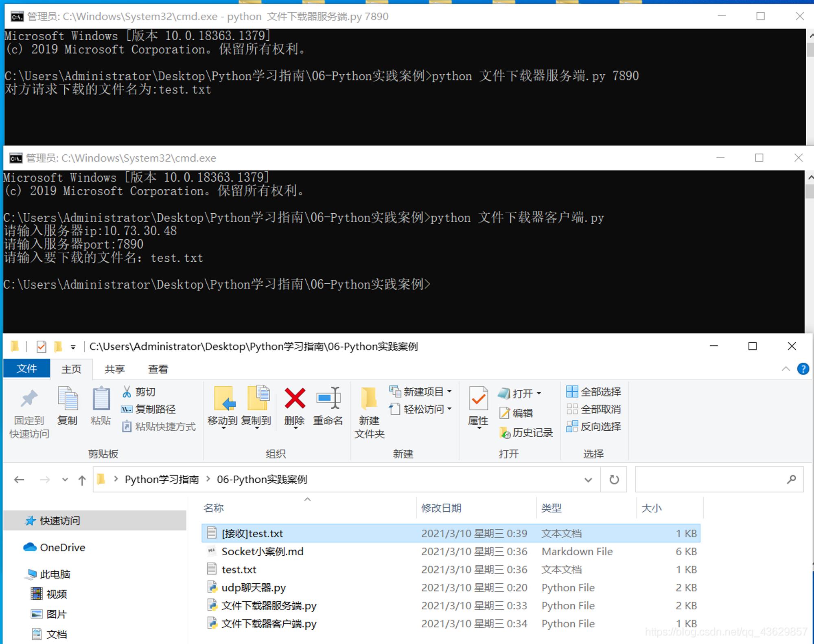814x644 pixels.
Task: Click New folder (新建文件夹) icon
Action: [x=369, y=398]
